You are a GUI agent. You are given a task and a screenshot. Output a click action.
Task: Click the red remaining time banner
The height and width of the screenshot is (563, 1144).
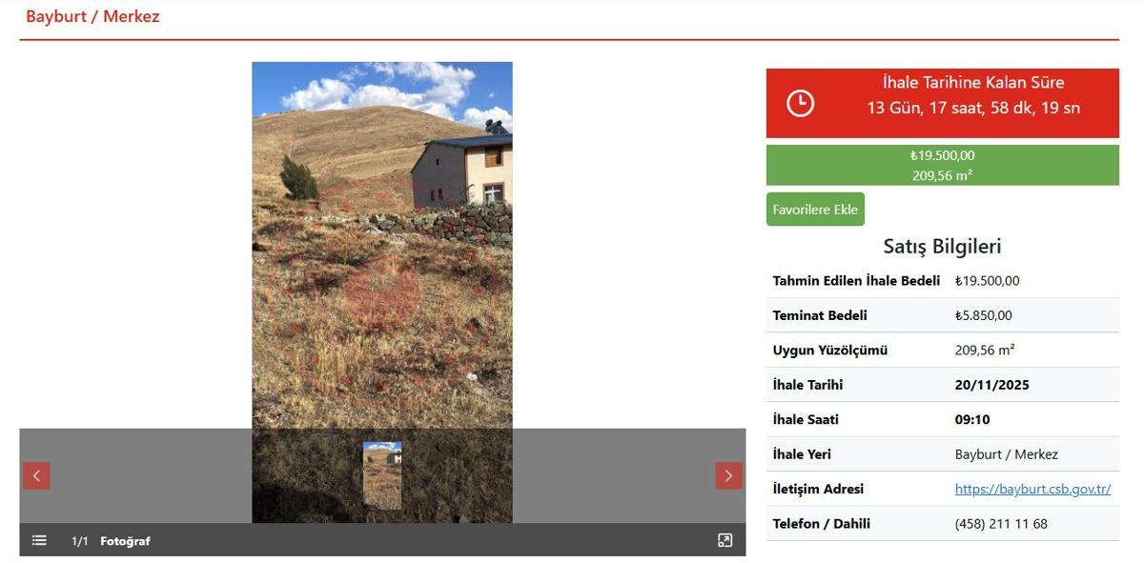943,103
